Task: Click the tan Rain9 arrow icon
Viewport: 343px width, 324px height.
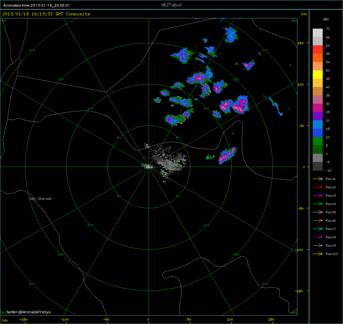Action: 318,246
